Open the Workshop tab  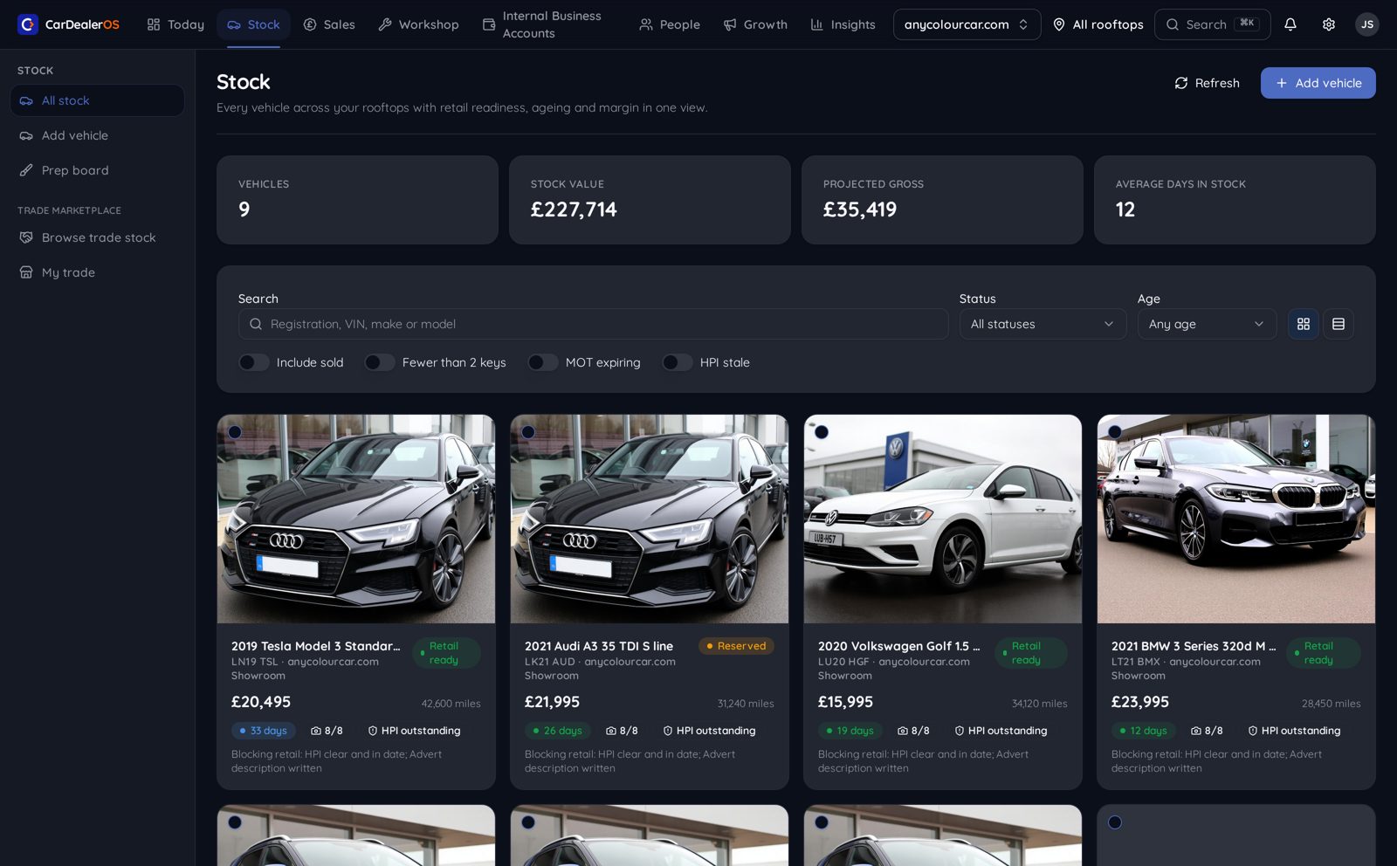(x=418, y=24)
